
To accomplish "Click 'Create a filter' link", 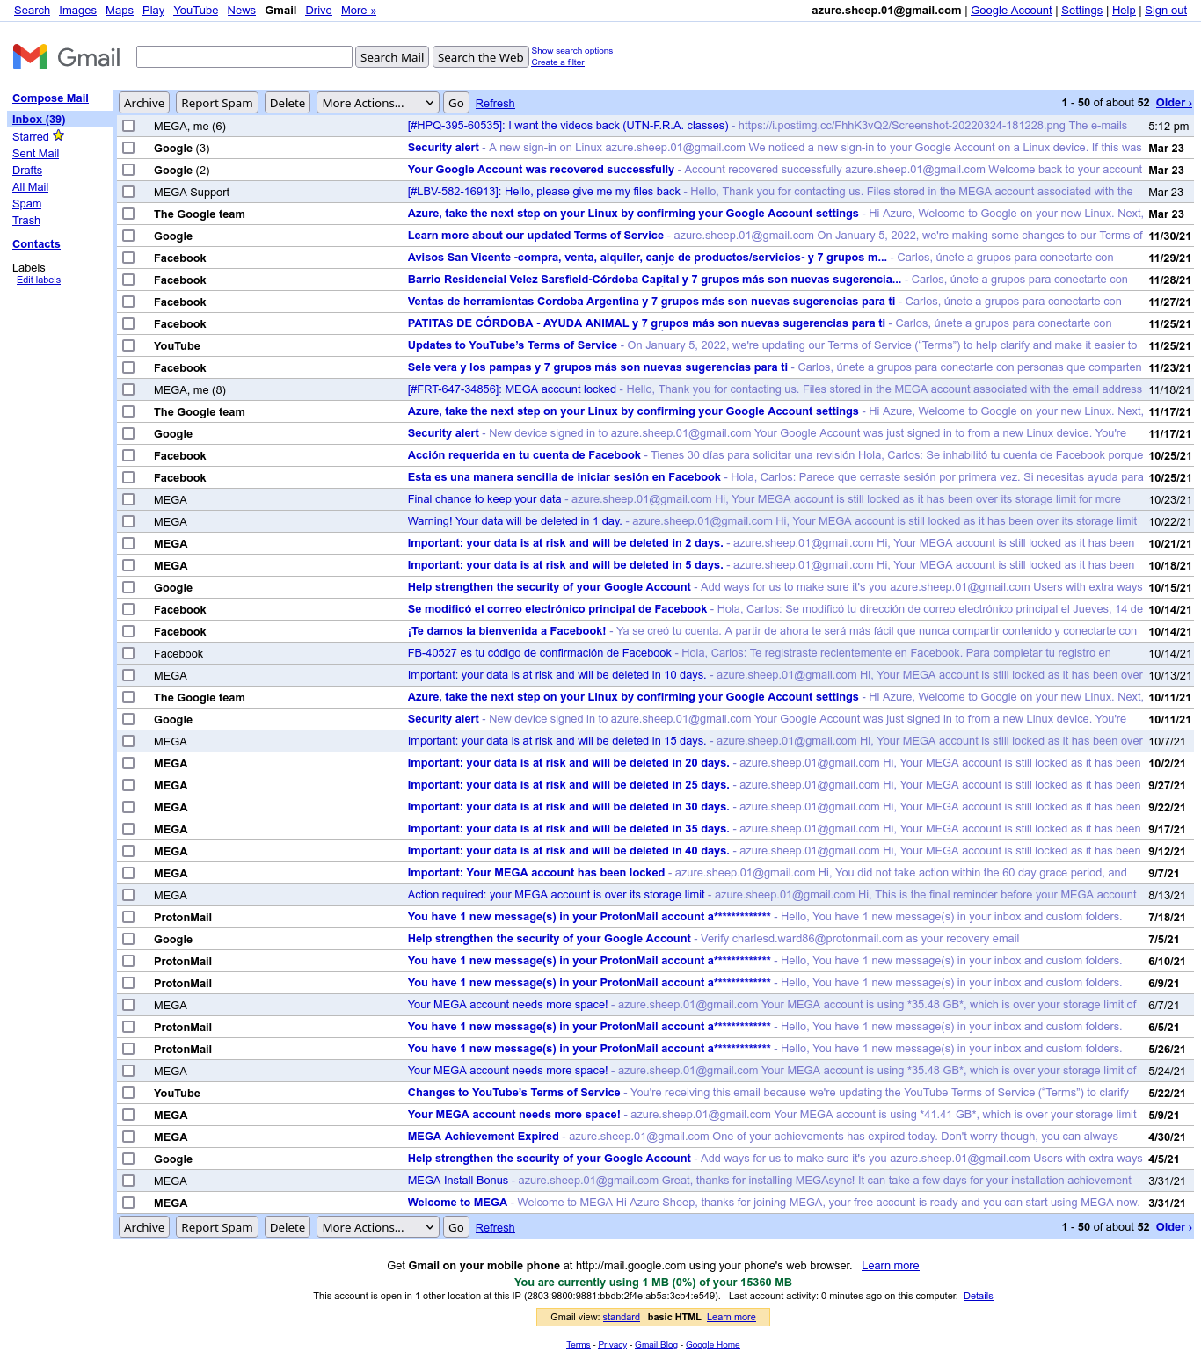I will tap(557, 62).
